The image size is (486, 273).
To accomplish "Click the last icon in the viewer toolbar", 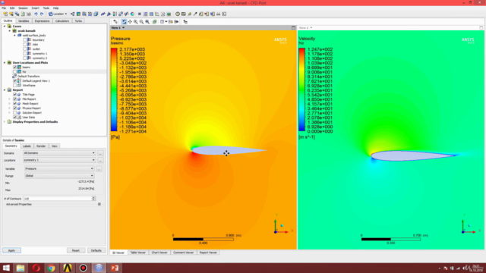I will click(x=185, y=22).
